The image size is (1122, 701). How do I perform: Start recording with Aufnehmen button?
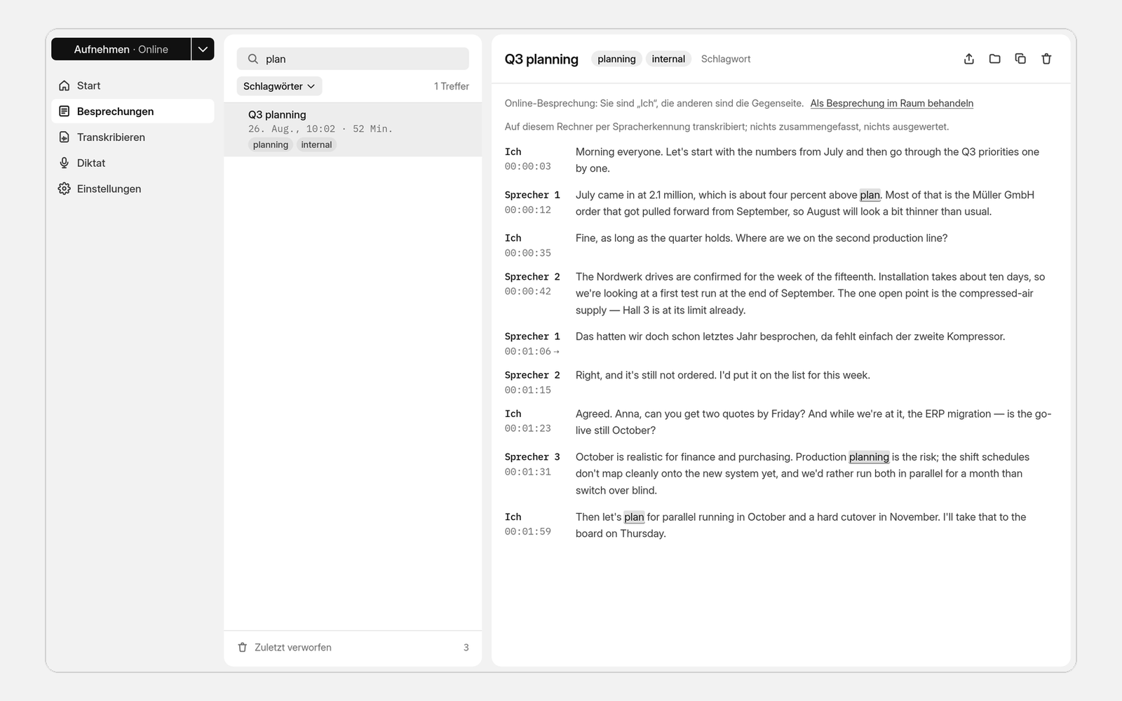tap(121, 49)
